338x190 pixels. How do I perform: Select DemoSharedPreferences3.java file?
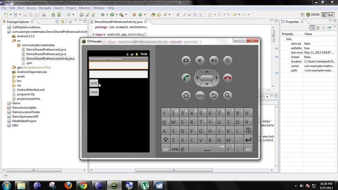[46, 54]
